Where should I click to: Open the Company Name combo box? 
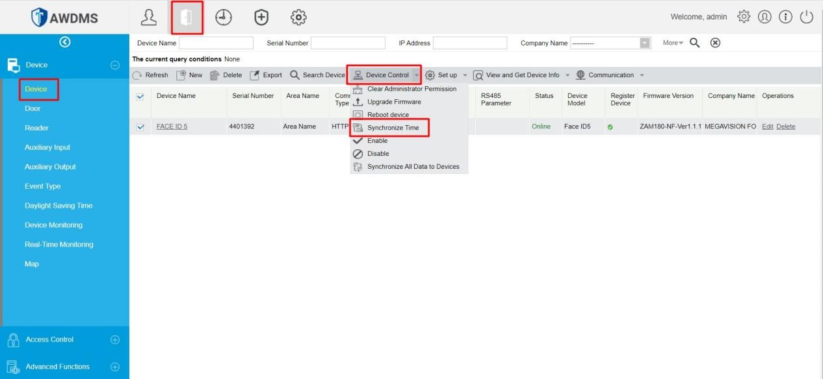pyautogui.click(x=610, y=43)
